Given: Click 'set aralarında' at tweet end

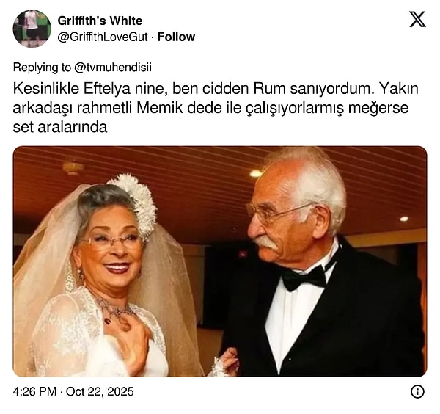Looking at the screenshot, I should click(x=60, y=127).
